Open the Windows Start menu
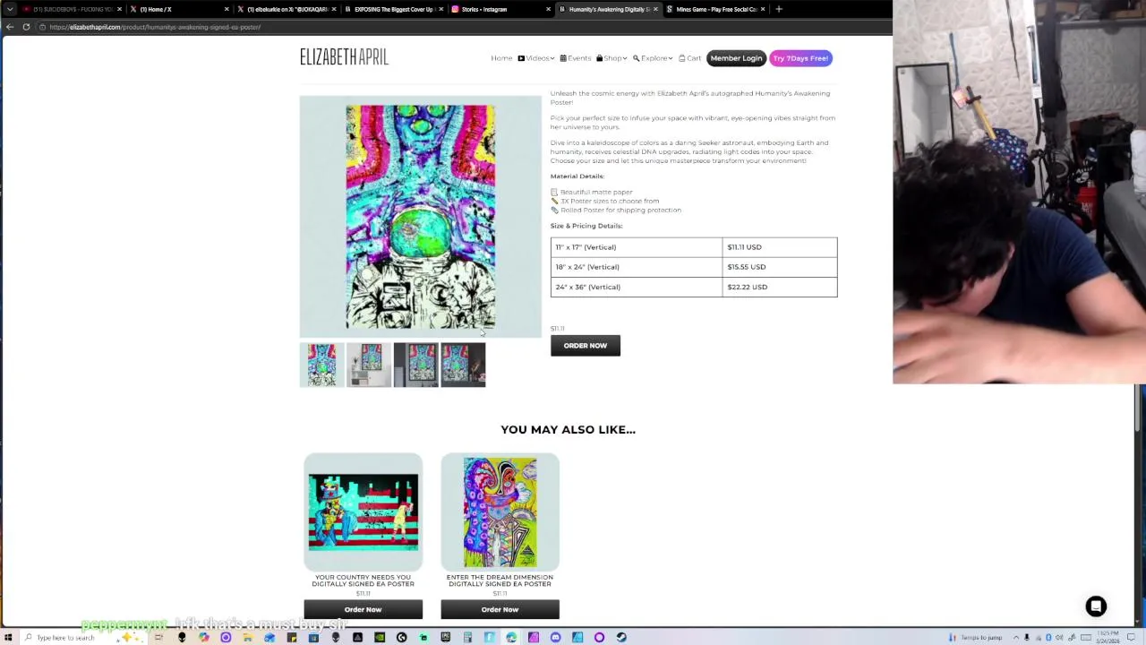Image resolution: width=1146 pixels, height=645 pixels. [x=8, y=637]
